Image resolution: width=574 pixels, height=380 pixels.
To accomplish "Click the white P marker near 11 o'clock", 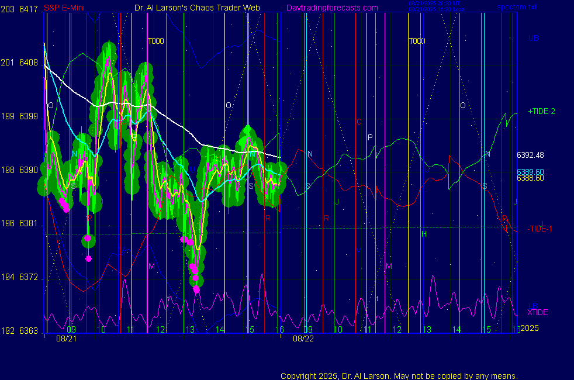I will (x=370, y=137).
